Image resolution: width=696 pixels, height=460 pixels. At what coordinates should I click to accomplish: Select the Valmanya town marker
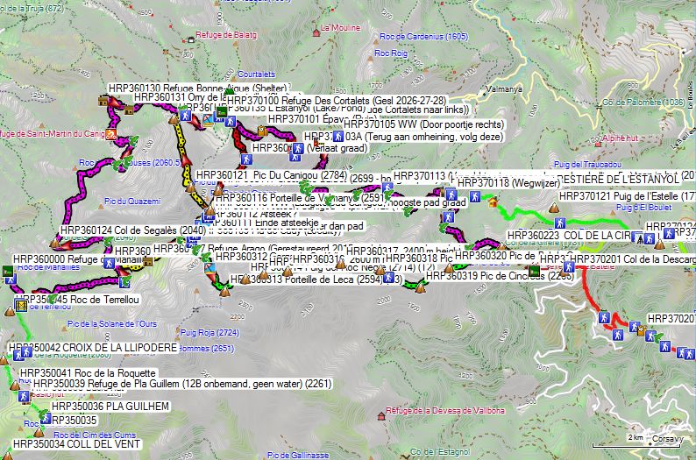click(484, 94)
